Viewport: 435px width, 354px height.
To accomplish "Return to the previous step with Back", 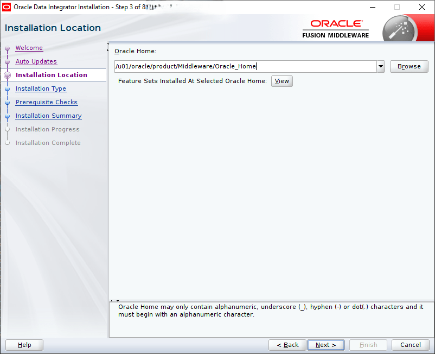I will pos(287,345).
